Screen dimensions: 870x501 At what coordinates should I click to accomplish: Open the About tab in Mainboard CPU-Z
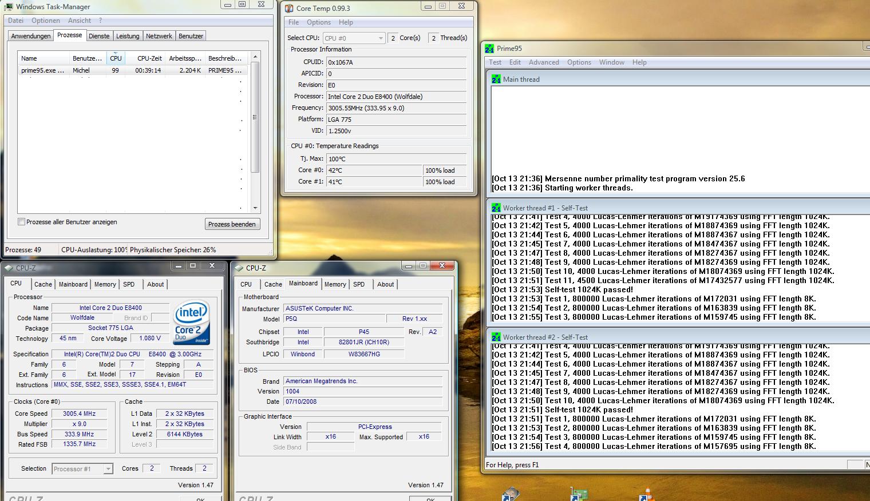point(386,284)
